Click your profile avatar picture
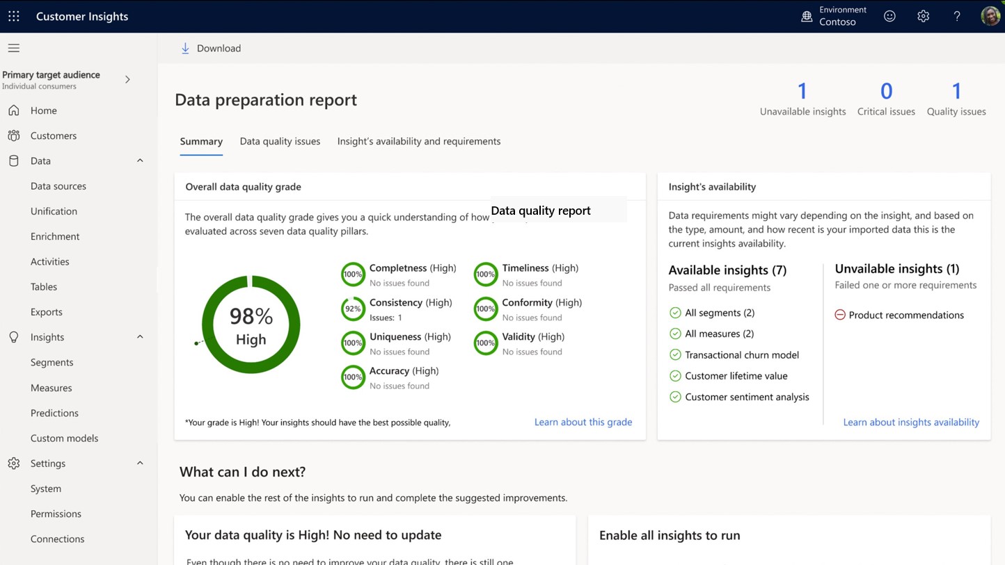The image size is (1005, 565). 990,15
